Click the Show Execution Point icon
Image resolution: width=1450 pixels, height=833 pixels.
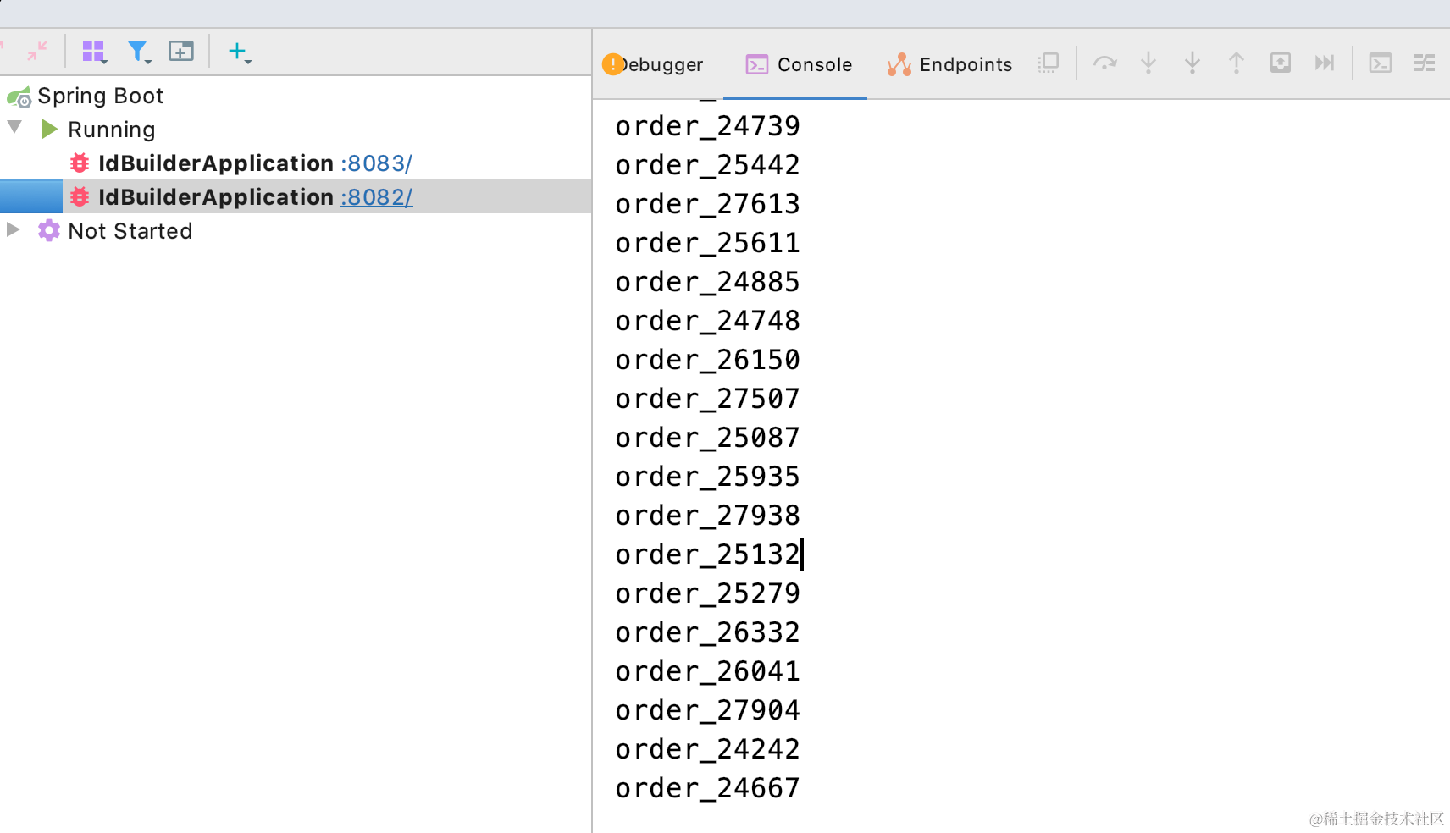(1049, 63)
